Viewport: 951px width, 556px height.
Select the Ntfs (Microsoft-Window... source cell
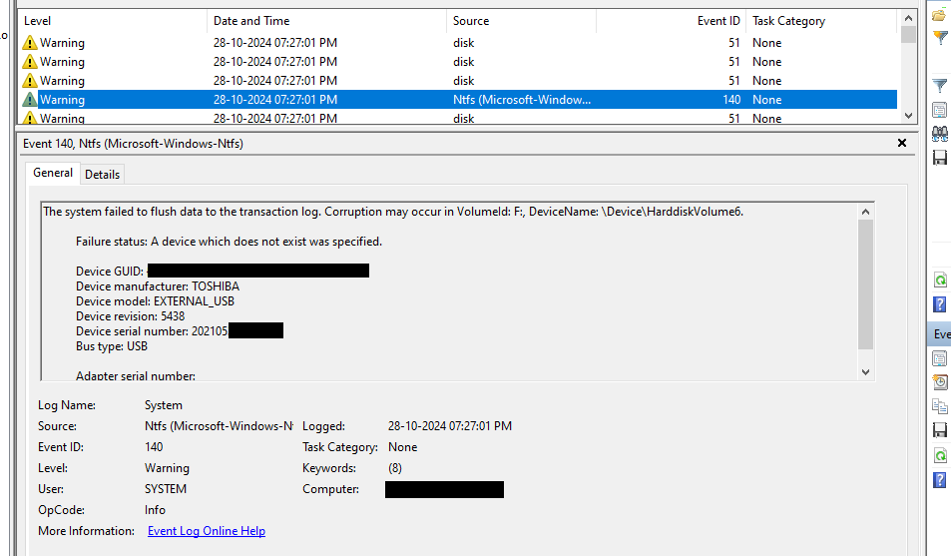pos(522,100)
